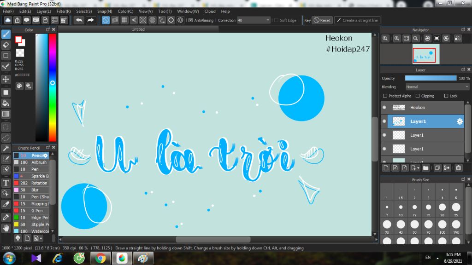Open the Select menu
Image resolution: width=472 pixels, height=265 pixels.
(x=84, y=12)
